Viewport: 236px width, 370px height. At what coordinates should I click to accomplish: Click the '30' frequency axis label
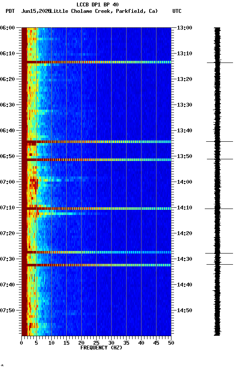tap(111, 343)
